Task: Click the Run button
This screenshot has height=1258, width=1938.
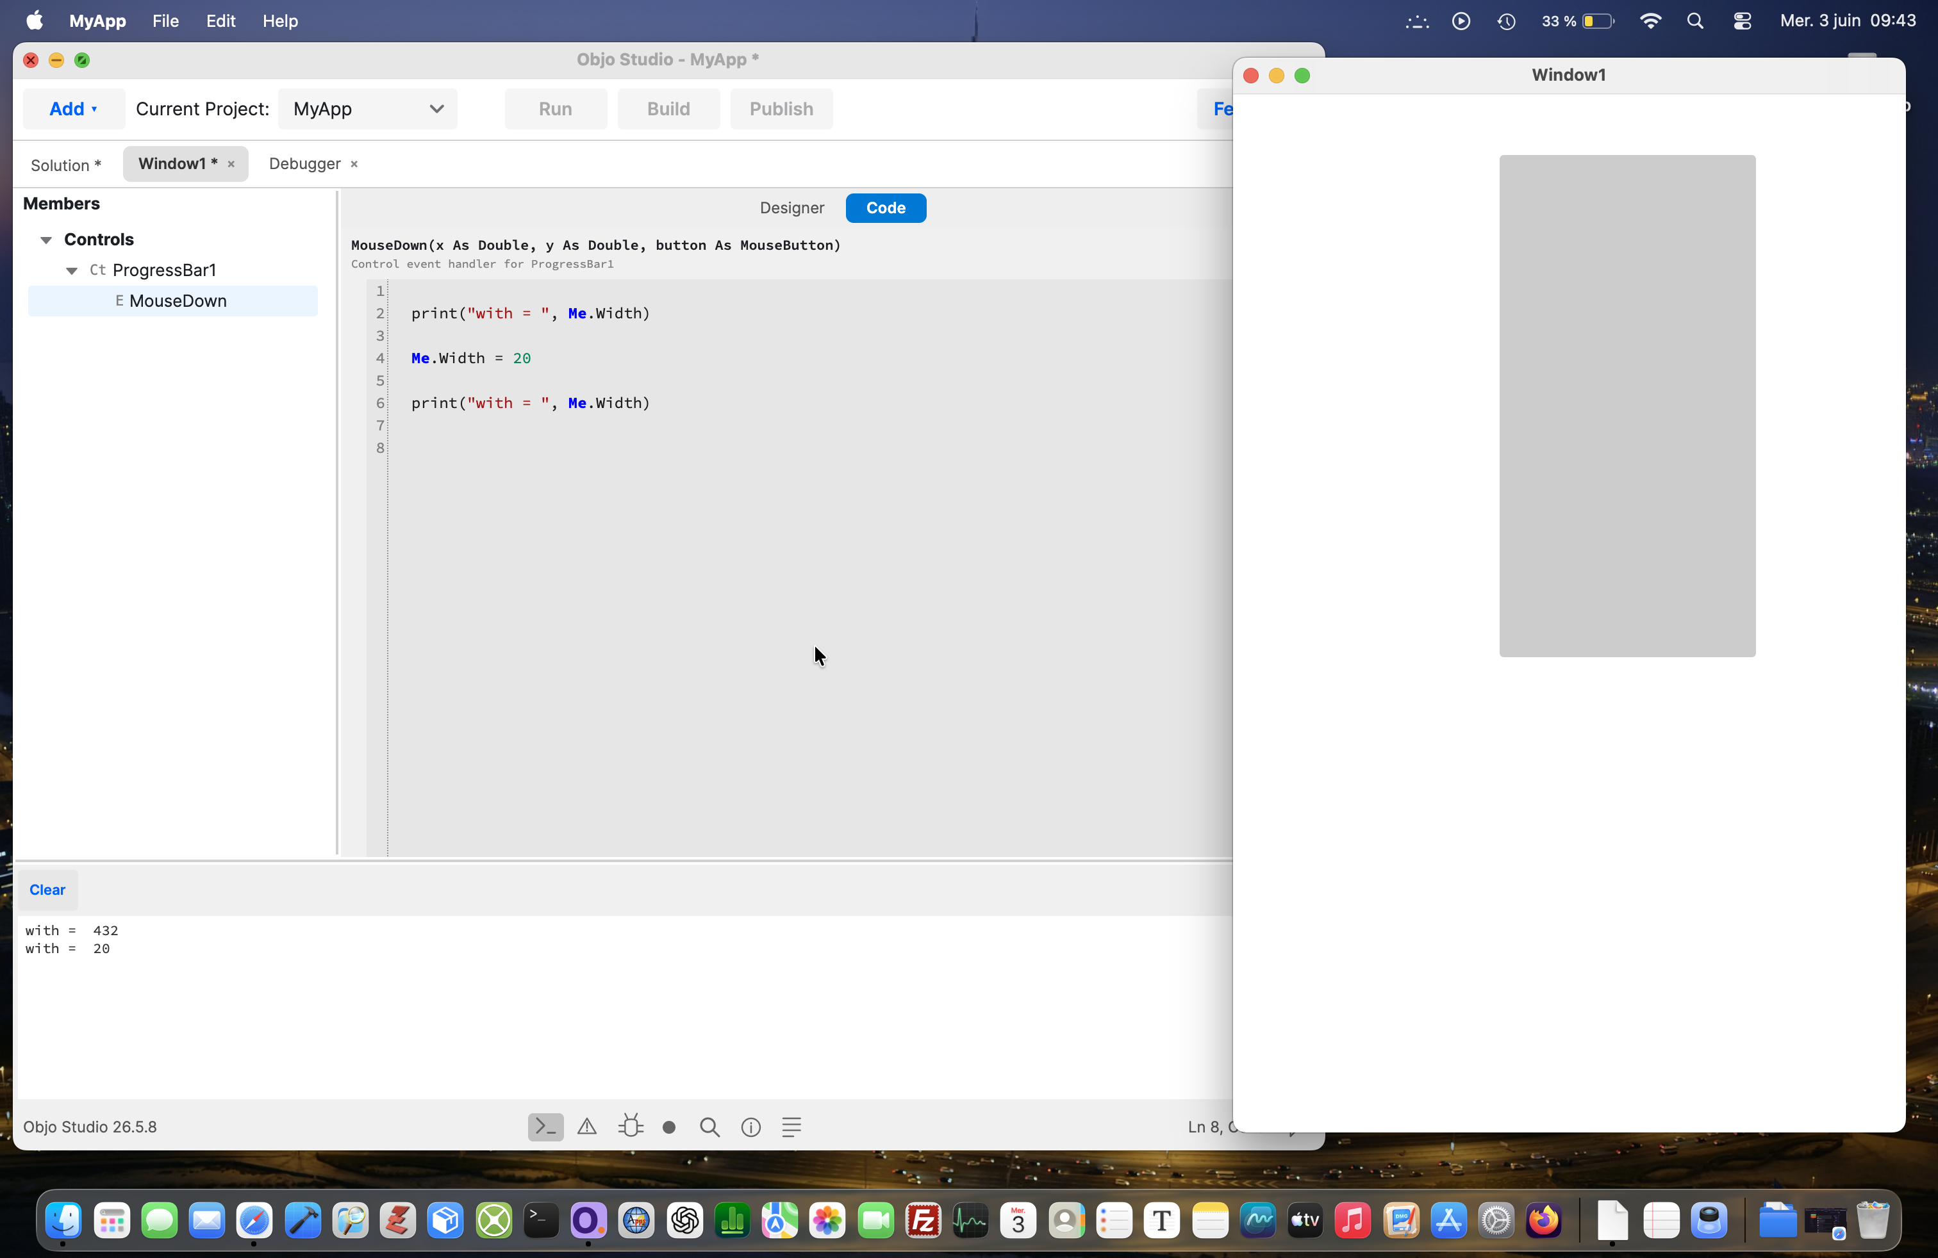Action: pos(556,109)
